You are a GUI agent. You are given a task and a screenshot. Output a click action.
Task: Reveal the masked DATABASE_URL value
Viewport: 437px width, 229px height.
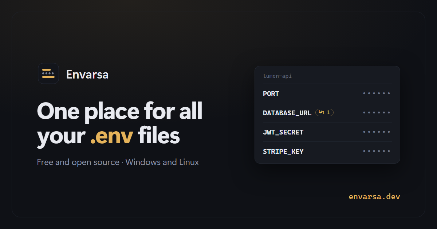[377, 113]
